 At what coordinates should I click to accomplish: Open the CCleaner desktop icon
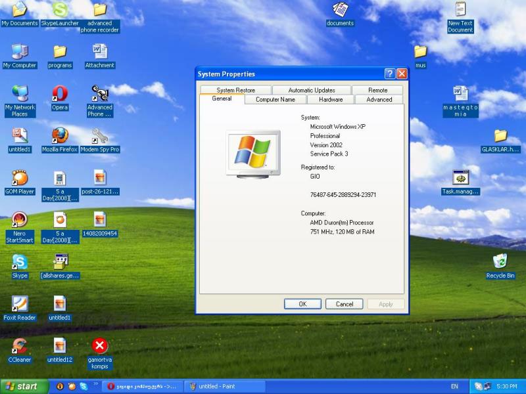[x=20, y=346]
